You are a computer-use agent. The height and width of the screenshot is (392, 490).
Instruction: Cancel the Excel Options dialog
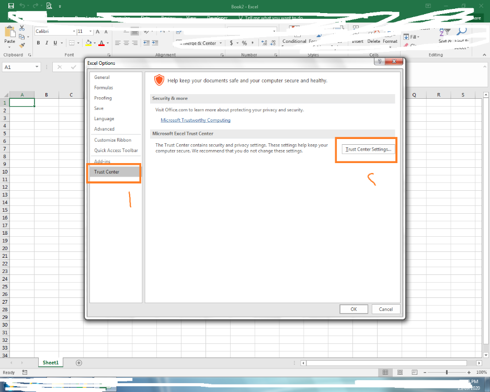click(x=386, y=309)
